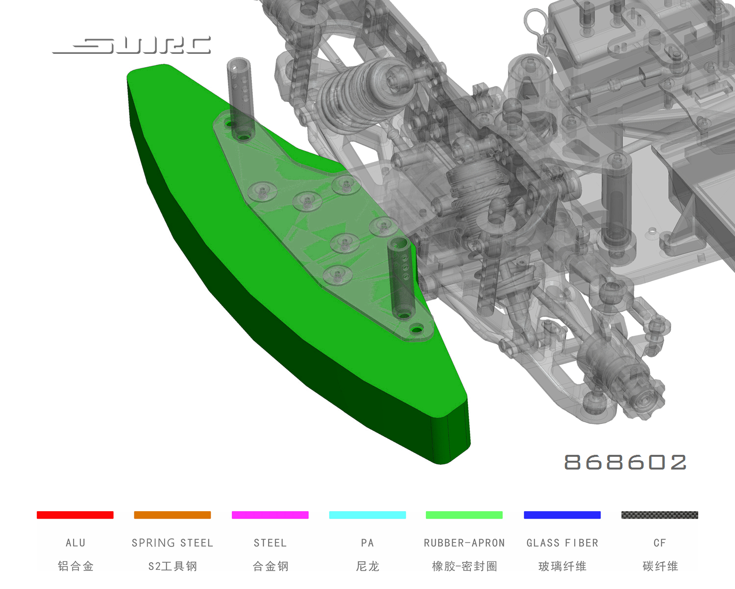Image resolution: width=735 pixels, height=589 pixels.
Task: Click the RUBBER-APRON text label
Action: 464,543
